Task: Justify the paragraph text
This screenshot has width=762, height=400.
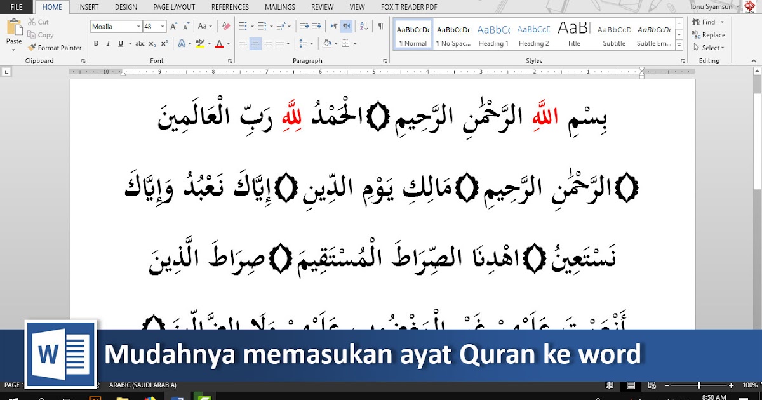Action: point(279,44)
